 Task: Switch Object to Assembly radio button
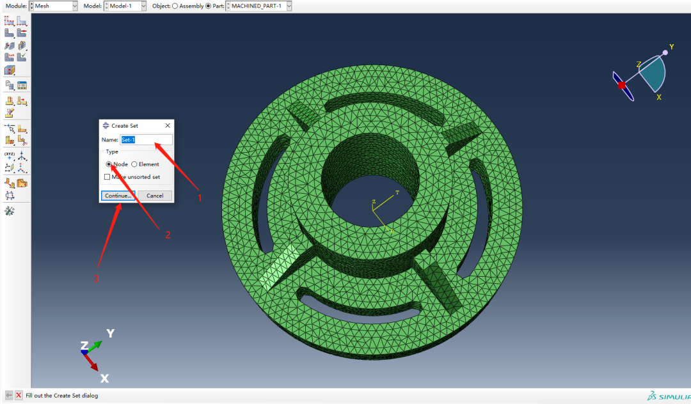pos(175,6)
